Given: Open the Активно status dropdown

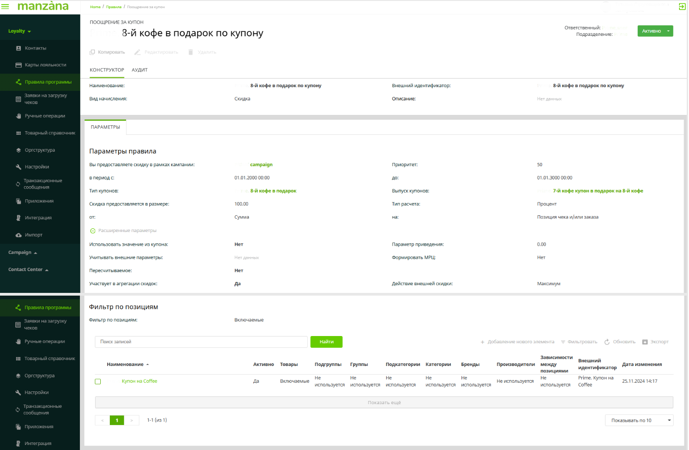Looking at the screenshot, I should 668,31.
